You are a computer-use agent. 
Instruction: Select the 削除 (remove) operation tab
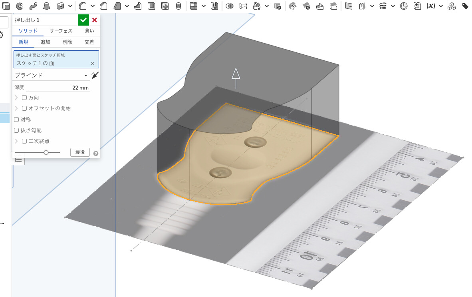67,42
